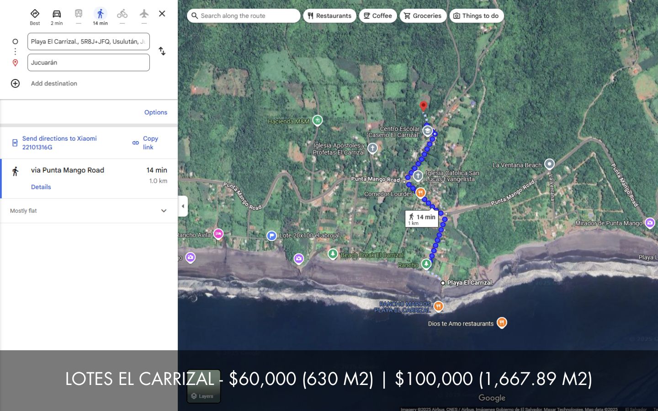
Task: Open Beach Break El Carrizal marker
Action: pos(333,254)
